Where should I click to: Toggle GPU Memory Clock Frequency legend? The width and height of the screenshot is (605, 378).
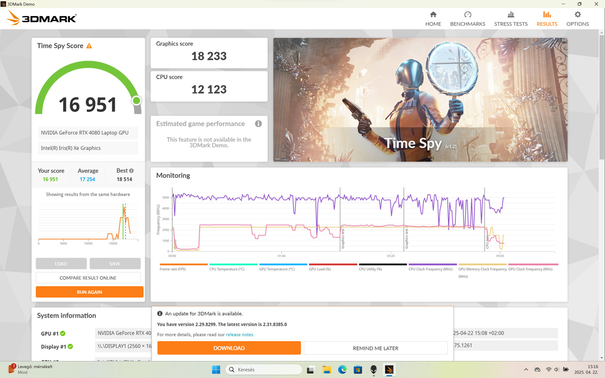click(482, 271)
